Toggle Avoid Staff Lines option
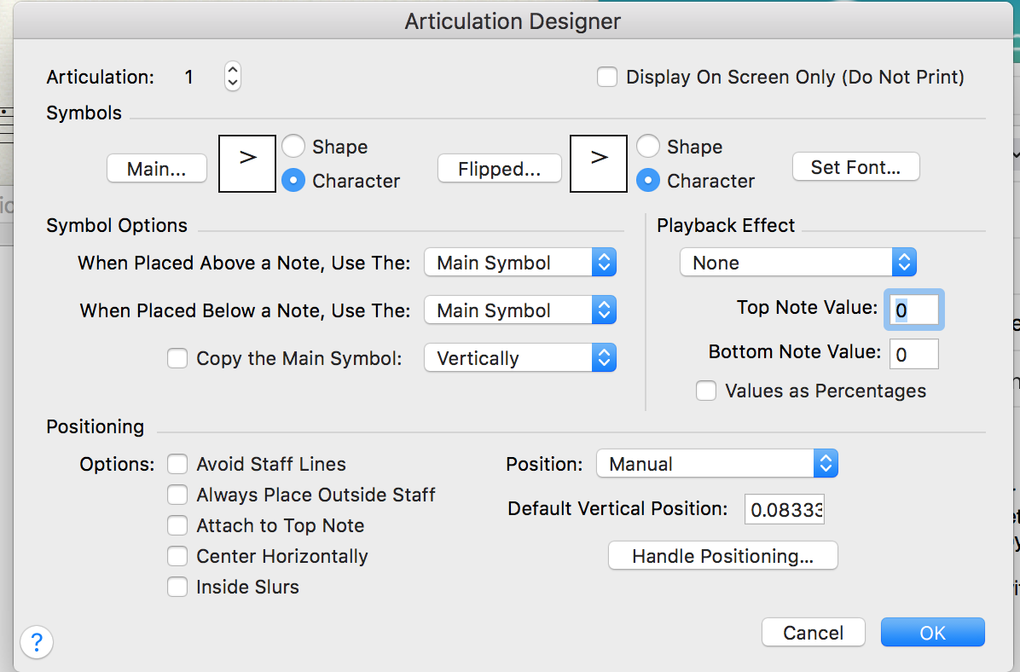Viewport: 1020px width, 672px height. (x=177, y=464)
